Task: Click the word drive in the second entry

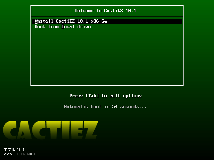Action: coord(84,27)
